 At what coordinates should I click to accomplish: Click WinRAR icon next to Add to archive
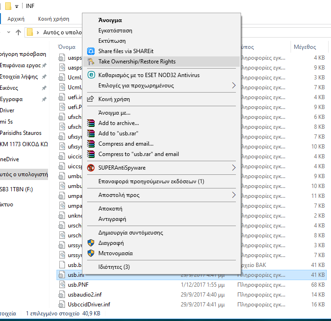(x=91, y=123)
